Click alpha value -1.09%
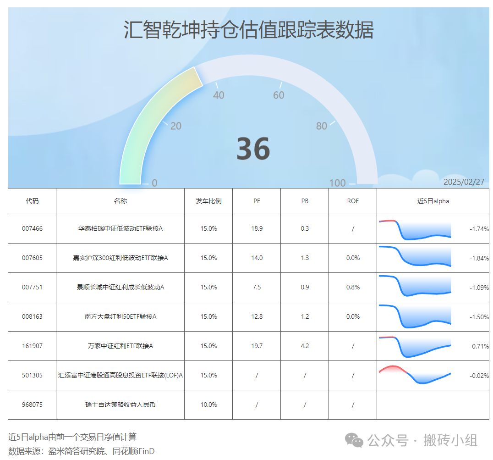This screenshot has height=460, width=493. [479, 288]
